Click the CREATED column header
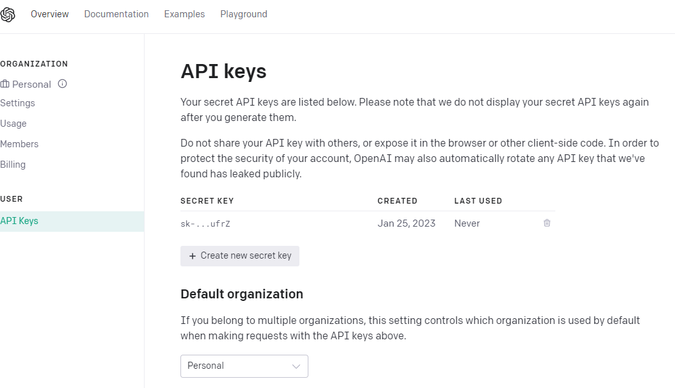 point(397,200)
